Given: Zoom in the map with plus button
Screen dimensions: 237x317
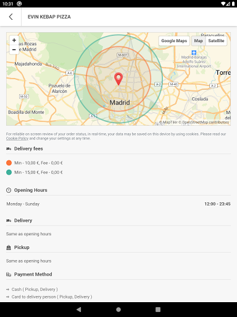Looking at the screenshot, I should point(14,40).
